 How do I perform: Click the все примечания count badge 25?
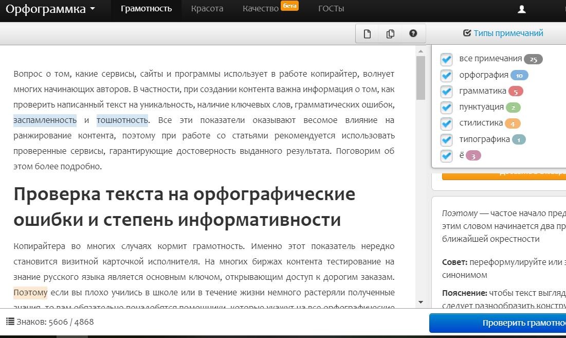(x=534, y=59)
